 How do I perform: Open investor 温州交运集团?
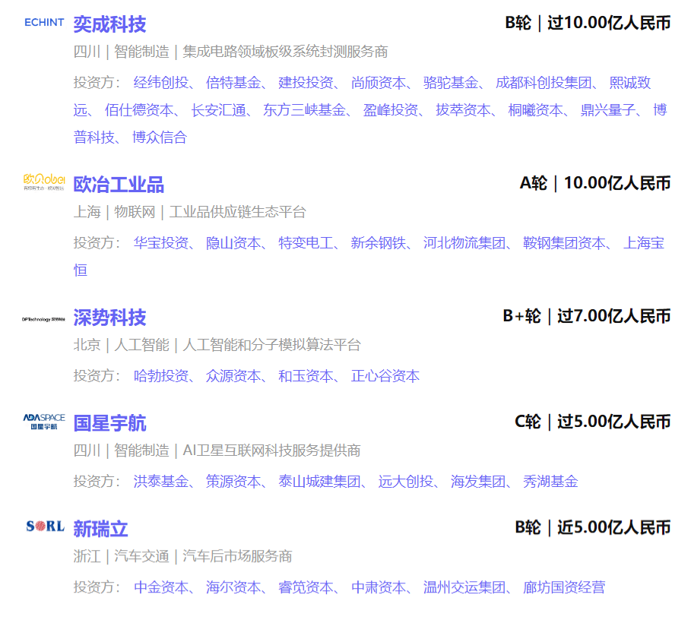464,588
